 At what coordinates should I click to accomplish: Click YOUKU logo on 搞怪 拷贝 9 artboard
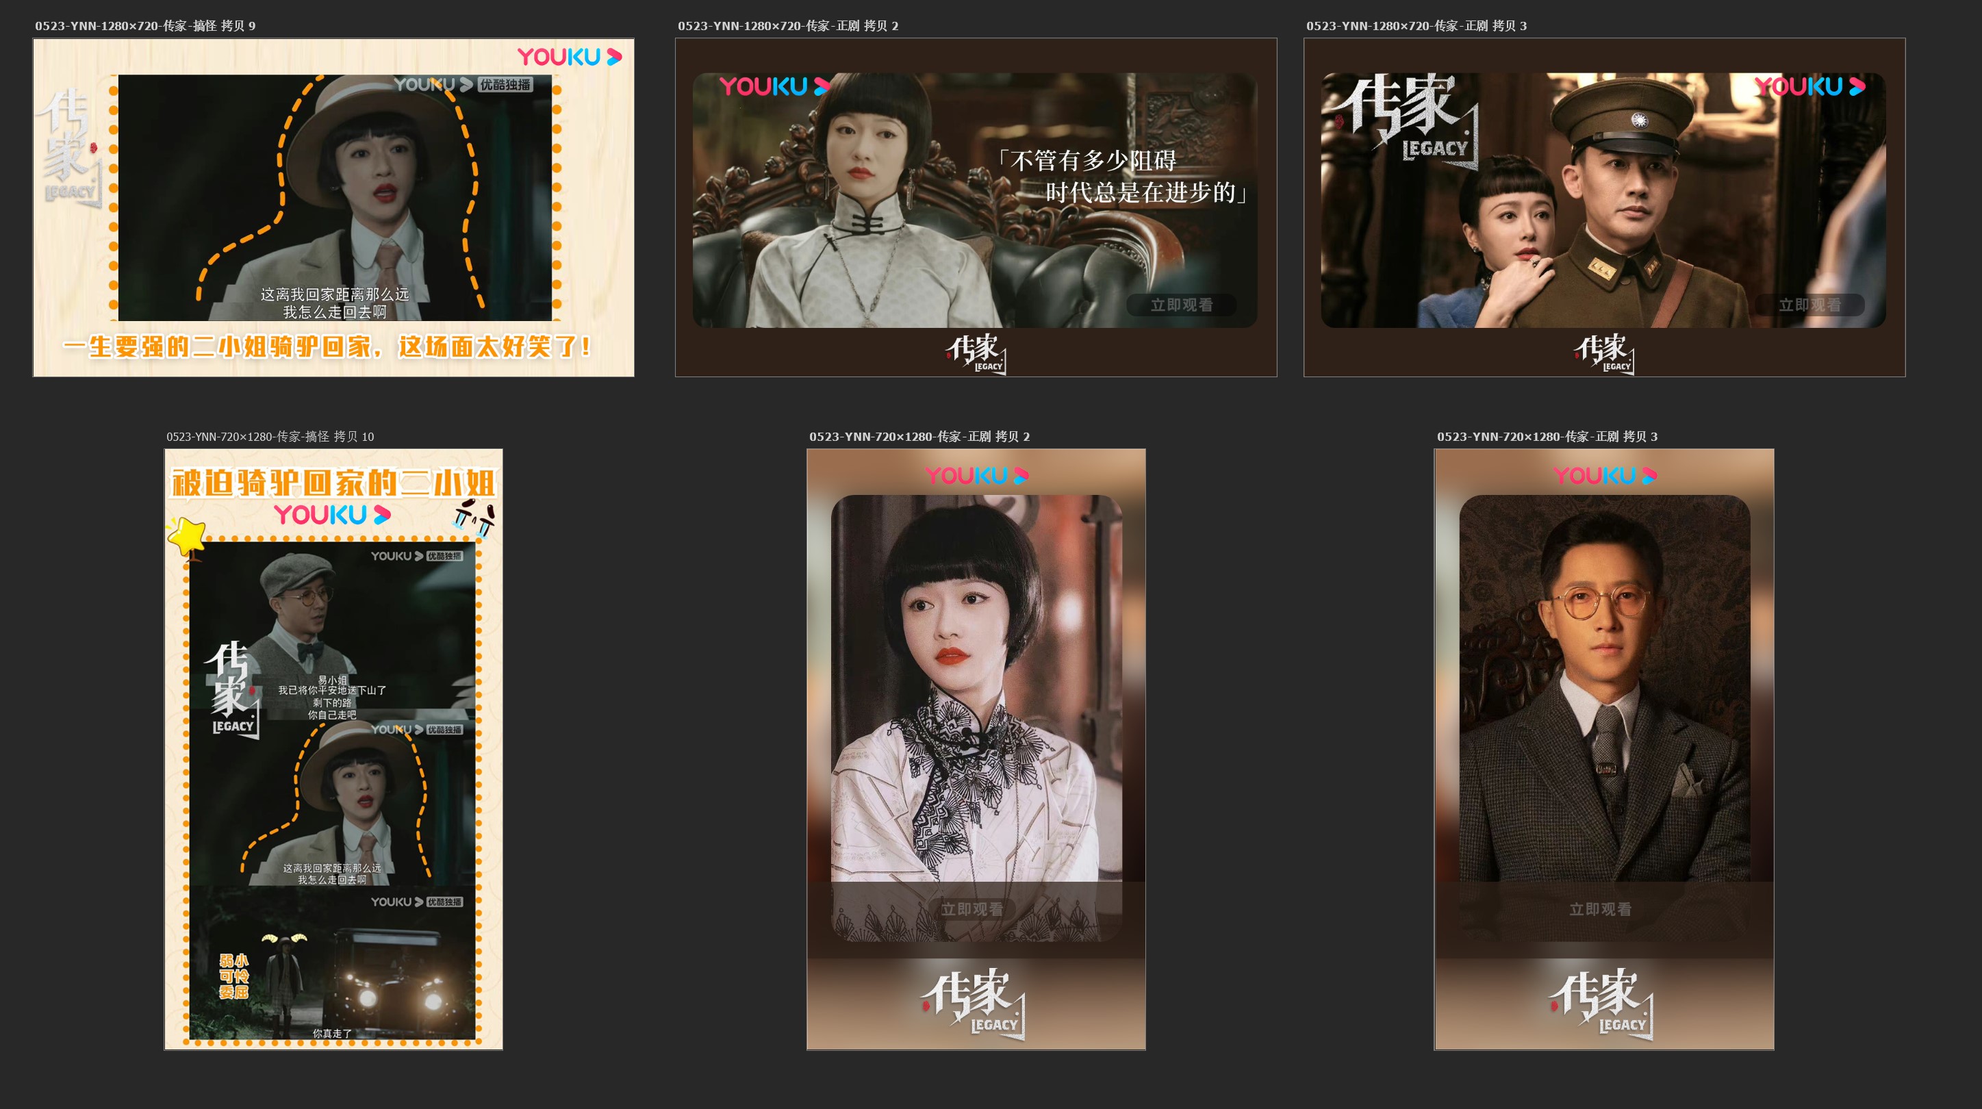click(570, 57)
